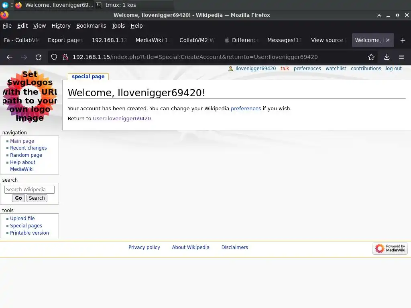Click the preferences link in the welcome message
This screenshot has width=411, height=308.
pyautogui.click(x=246, y=108)
